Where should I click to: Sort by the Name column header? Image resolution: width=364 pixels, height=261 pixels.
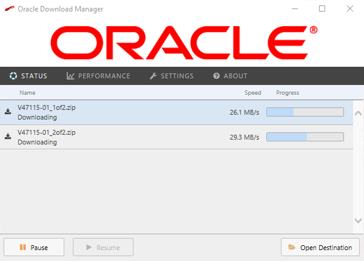pyautogui.click(x=27, y=93)
